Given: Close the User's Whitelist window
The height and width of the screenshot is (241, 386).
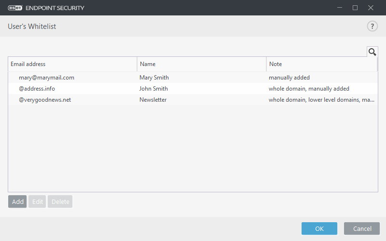Looking at the screenshot, I should point(371,8).
